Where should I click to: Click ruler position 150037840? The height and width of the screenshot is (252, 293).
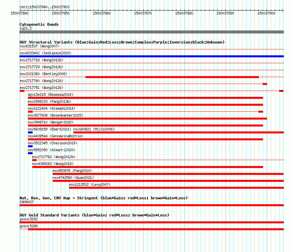19,13
